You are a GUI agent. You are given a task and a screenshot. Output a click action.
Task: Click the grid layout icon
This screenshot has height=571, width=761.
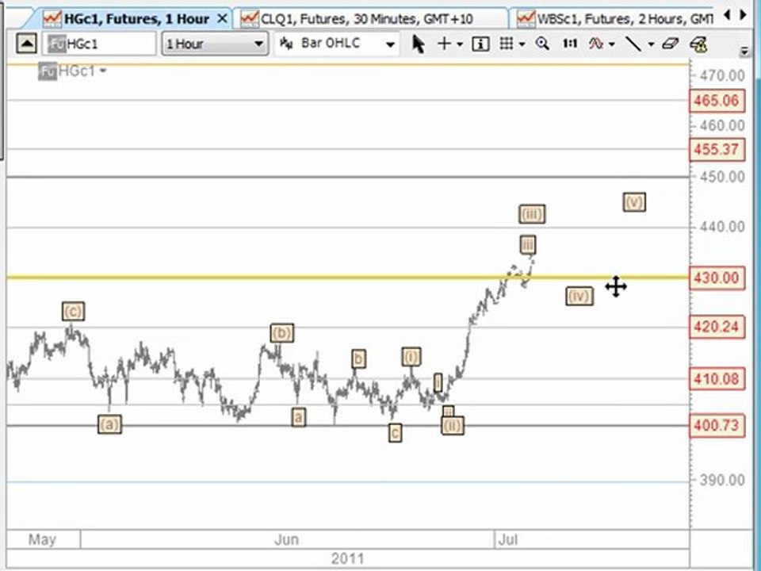click(x=507, y=44)
